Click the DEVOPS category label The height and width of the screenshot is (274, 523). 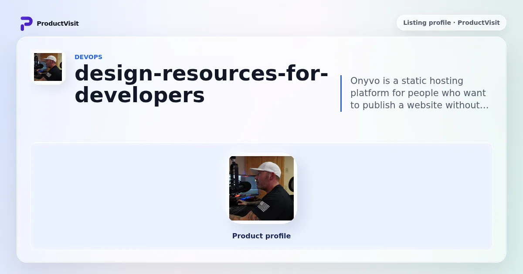pyautogui.click(x=88, y=57)
